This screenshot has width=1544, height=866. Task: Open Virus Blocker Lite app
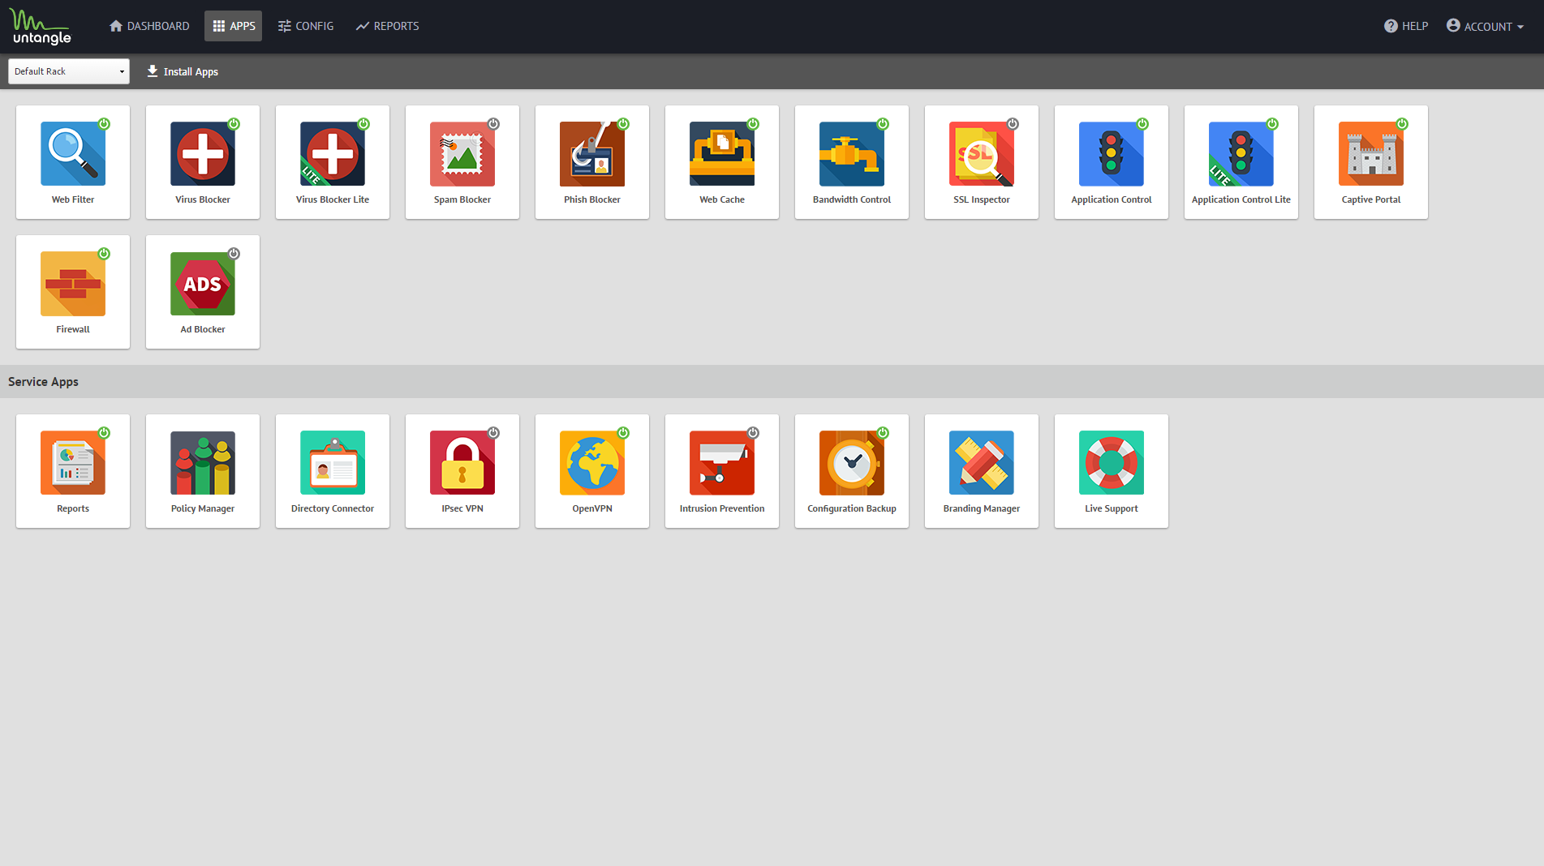333,162
